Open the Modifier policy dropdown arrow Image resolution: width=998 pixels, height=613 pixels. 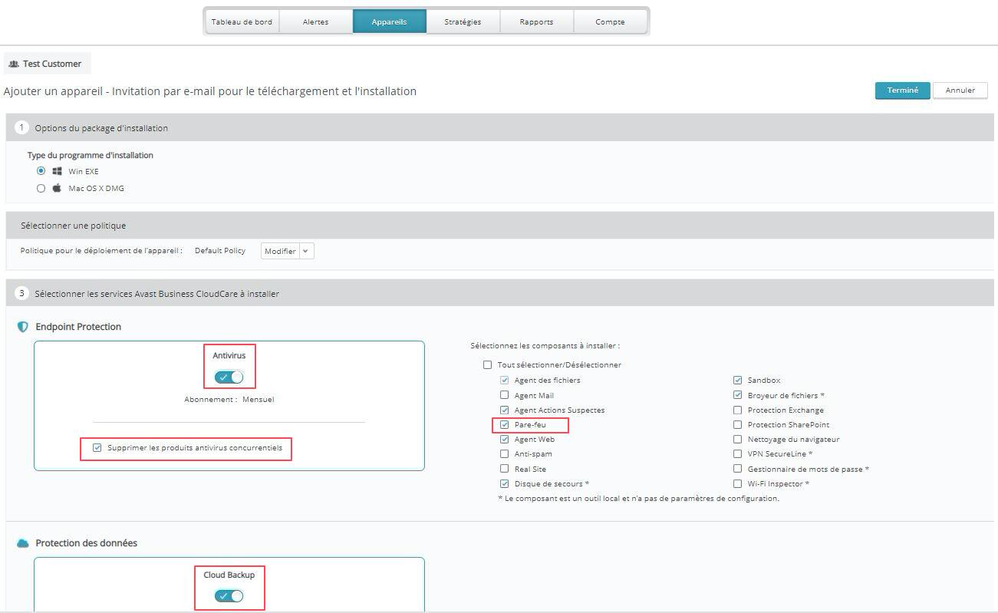(x=306, y=251)
